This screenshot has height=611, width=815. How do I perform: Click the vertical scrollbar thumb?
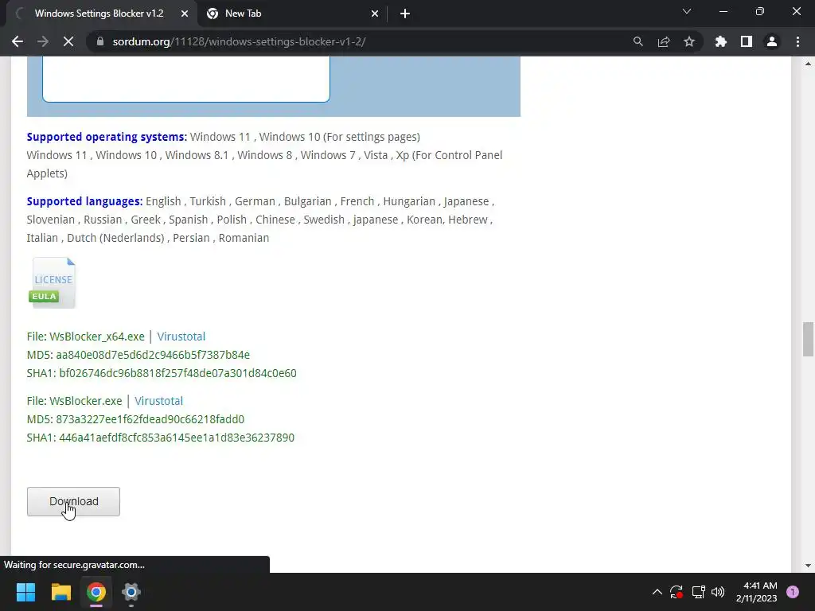[808, 339]
